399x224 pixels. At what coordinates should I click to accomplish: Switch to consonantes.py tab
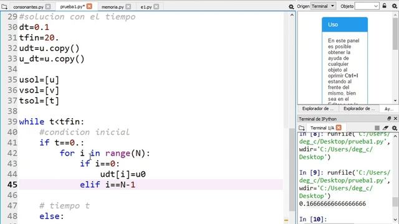28,7
